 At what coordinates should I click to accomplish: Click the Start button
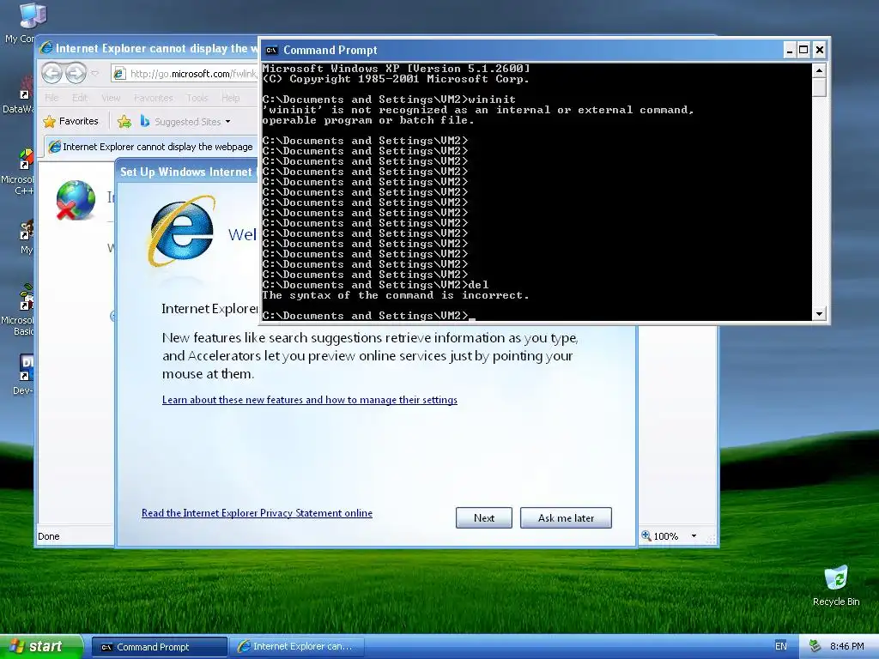pyautogui.click(x=41, y=646)
